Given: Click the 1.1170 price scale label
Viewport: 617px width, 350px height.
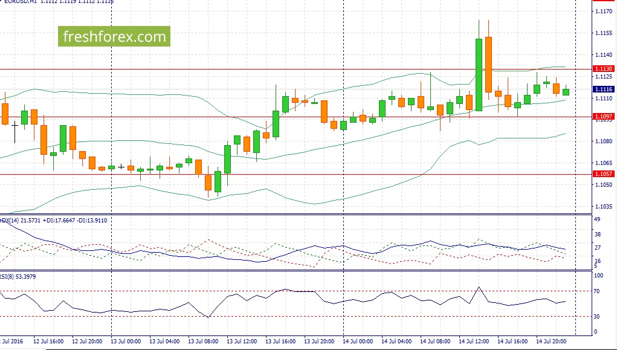Looking at the screenshot, I should click(x=604, y=12).
